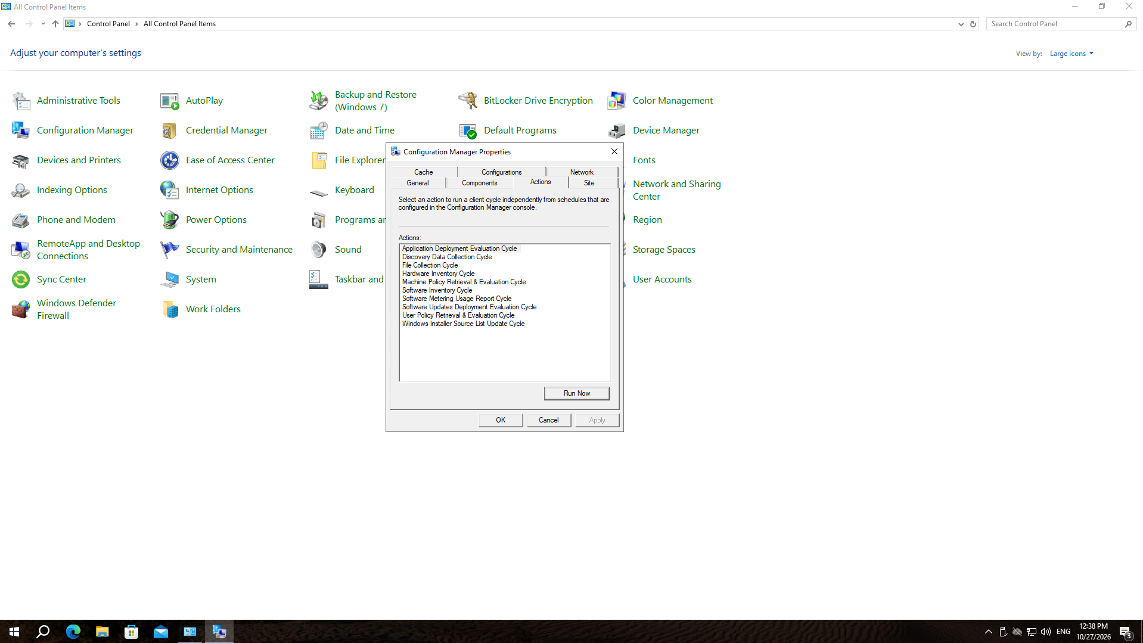The image size is (1143, 643).
Task: Open Microsoft Edge from the taskbar
Action: 73,632
